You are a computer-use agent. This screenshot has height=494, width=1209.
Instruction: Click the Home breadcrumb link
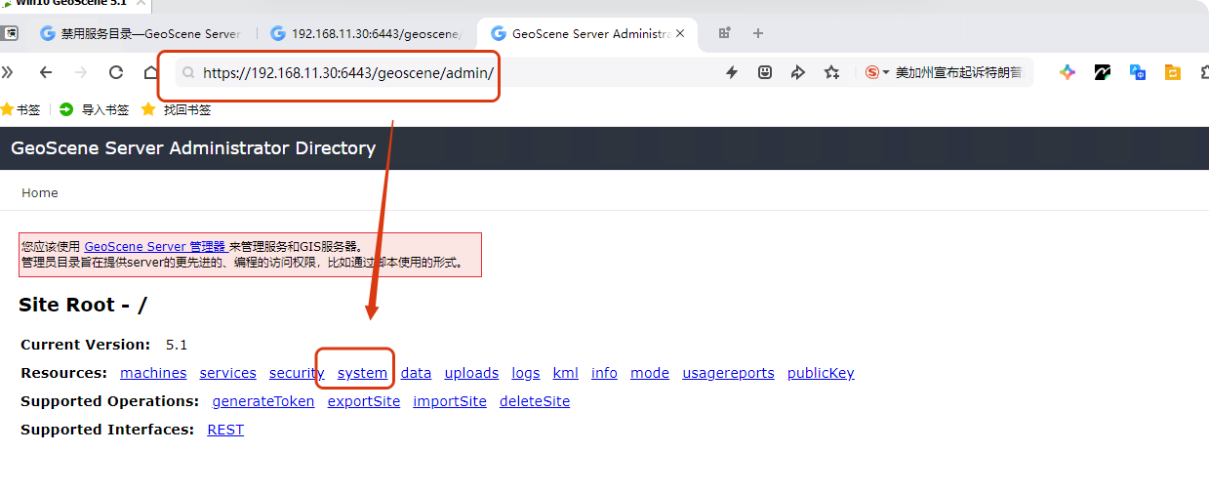(x=40, y=193)
